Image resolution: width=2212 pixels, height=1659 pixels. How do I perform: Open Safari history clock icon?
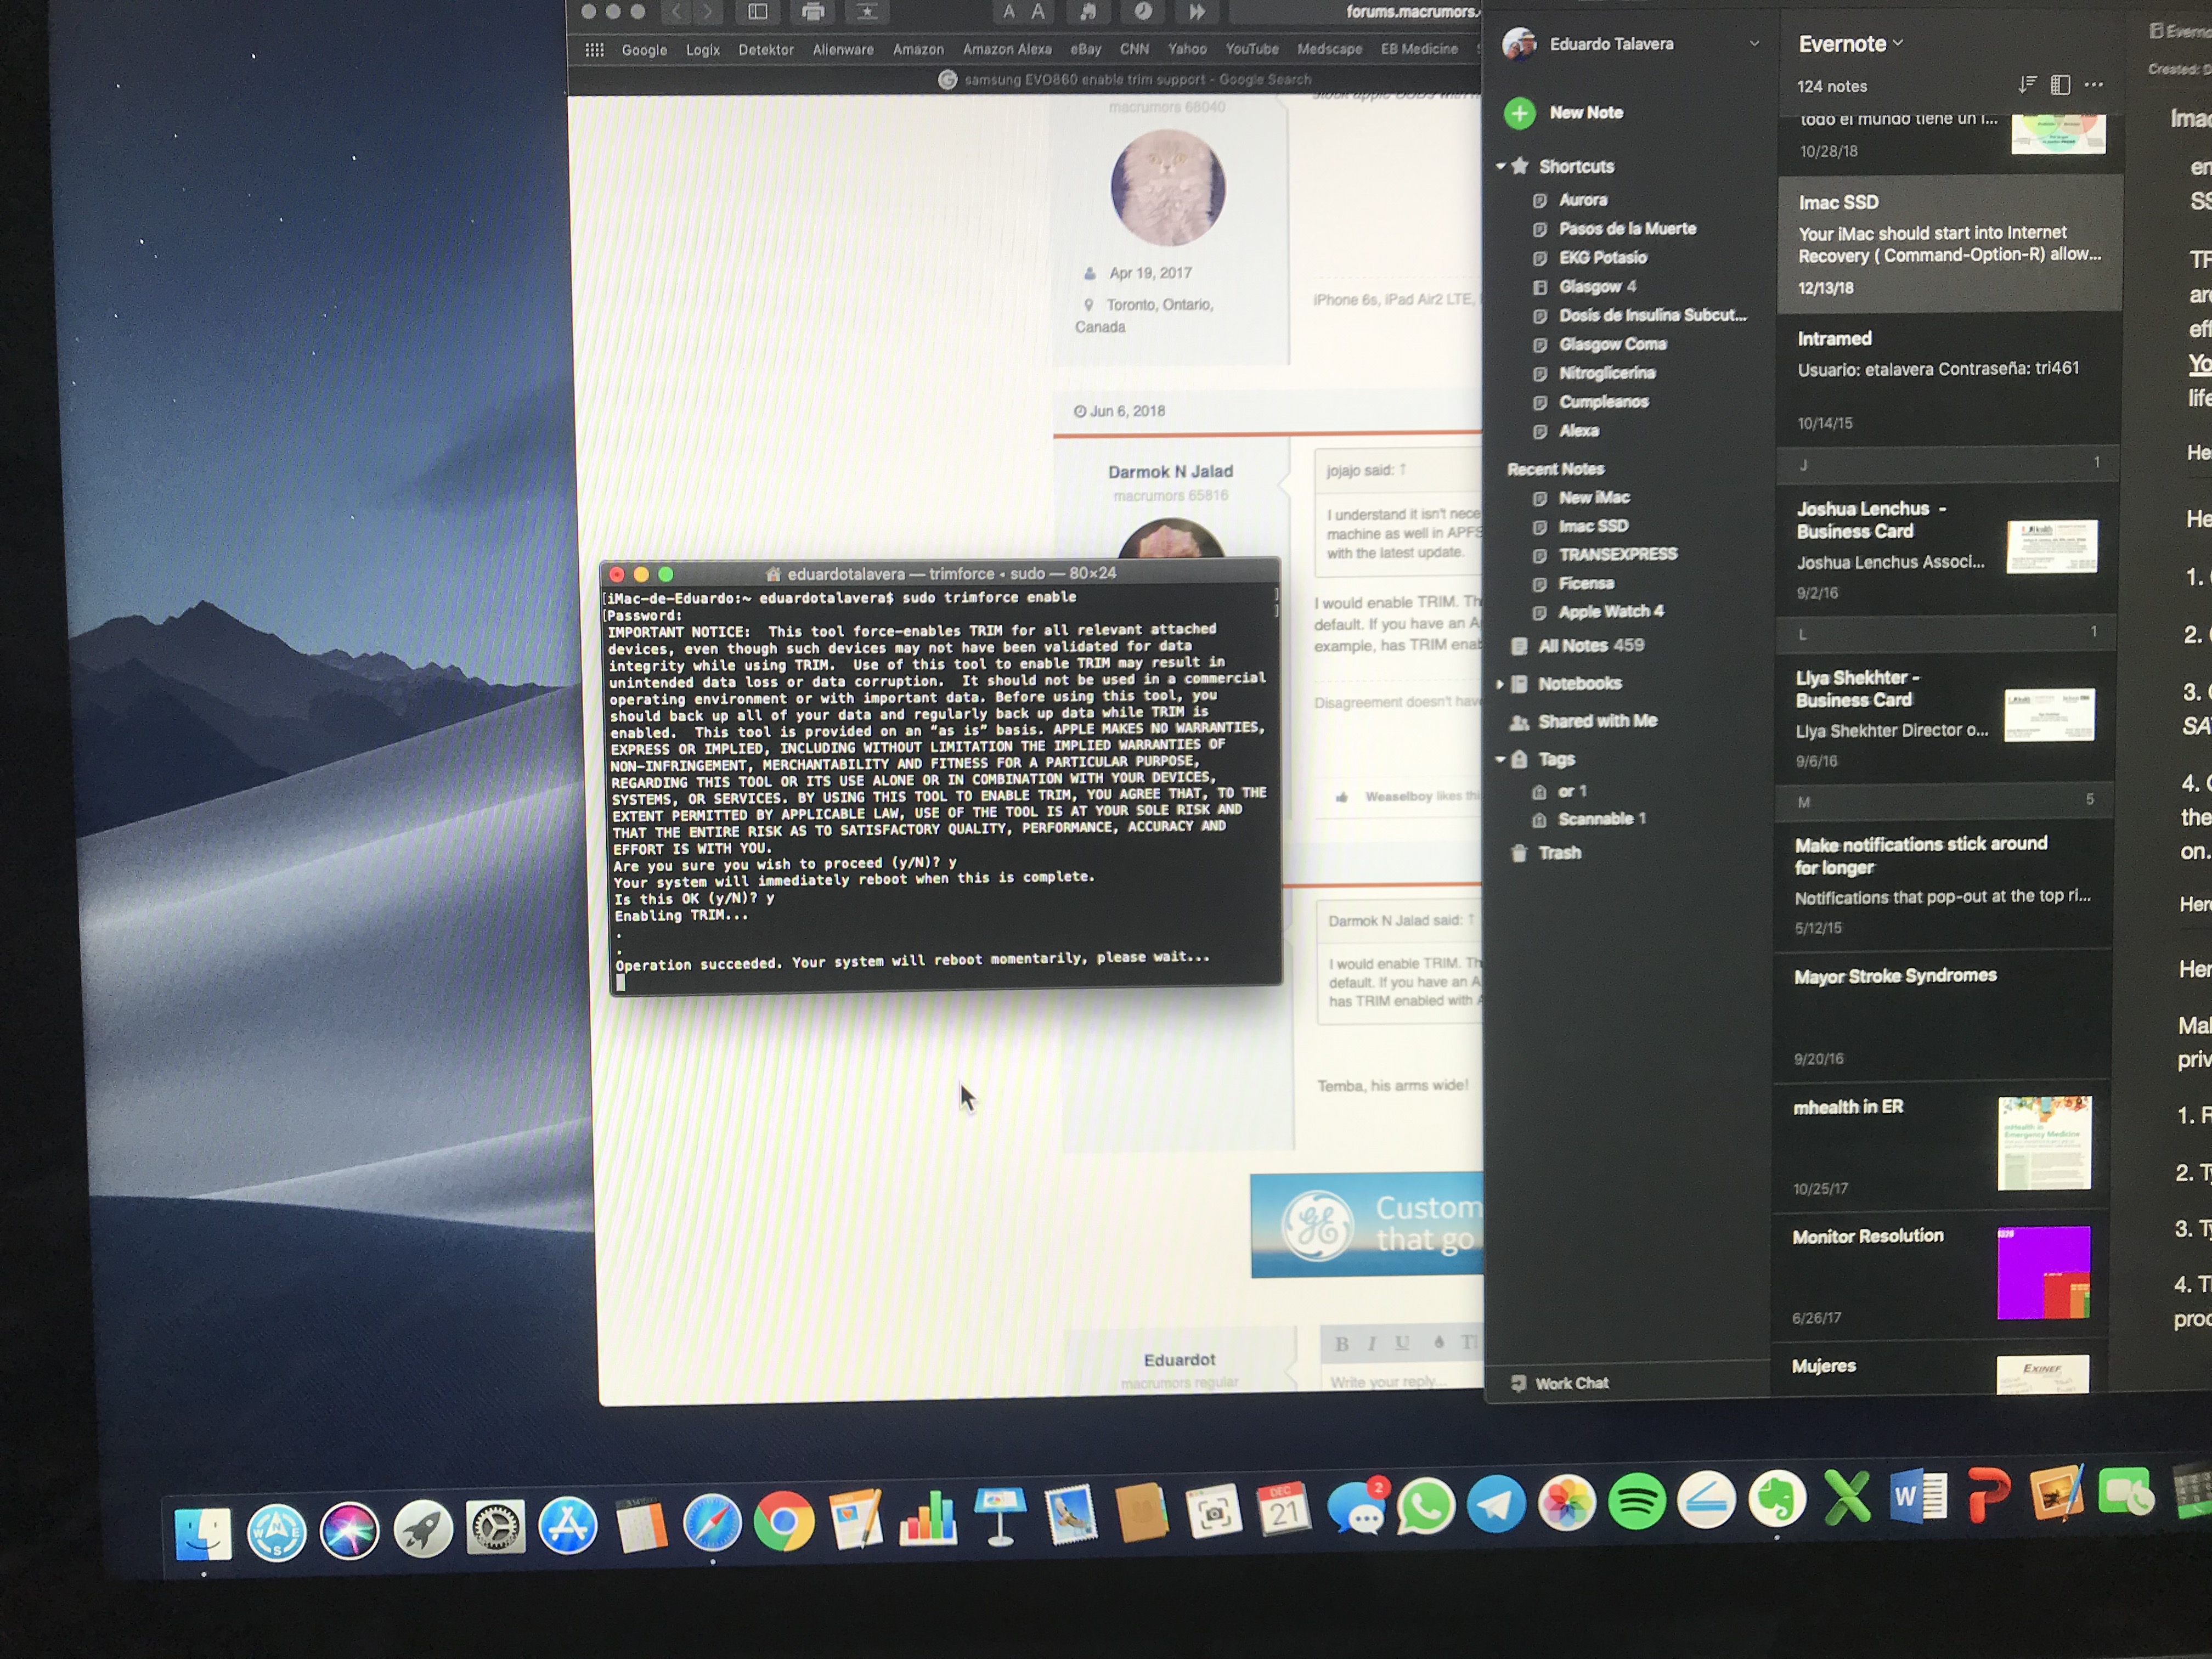tap(1143, 12)
